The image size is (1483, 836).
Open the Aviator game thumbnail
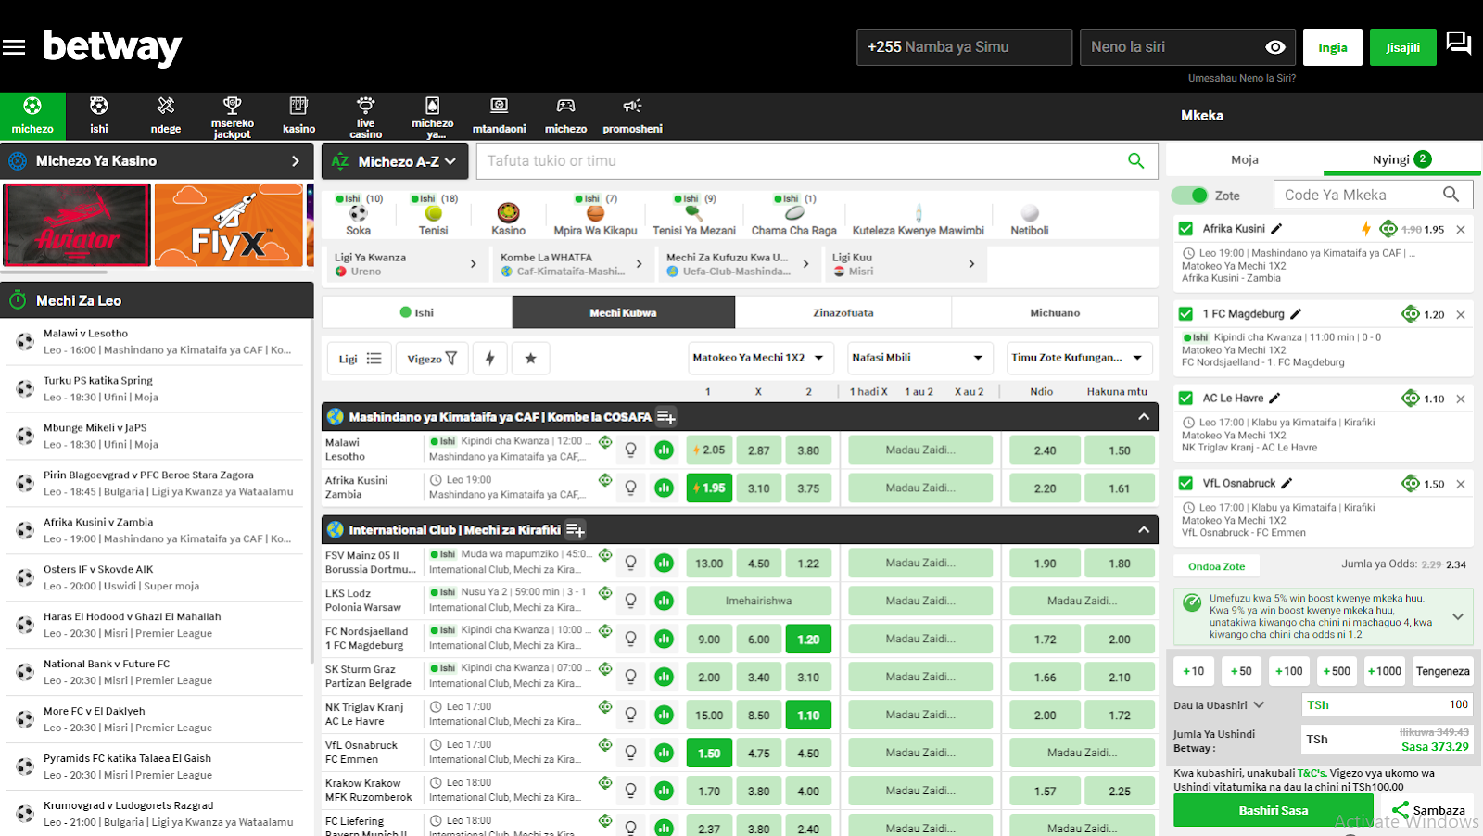[x=77, y=225]
